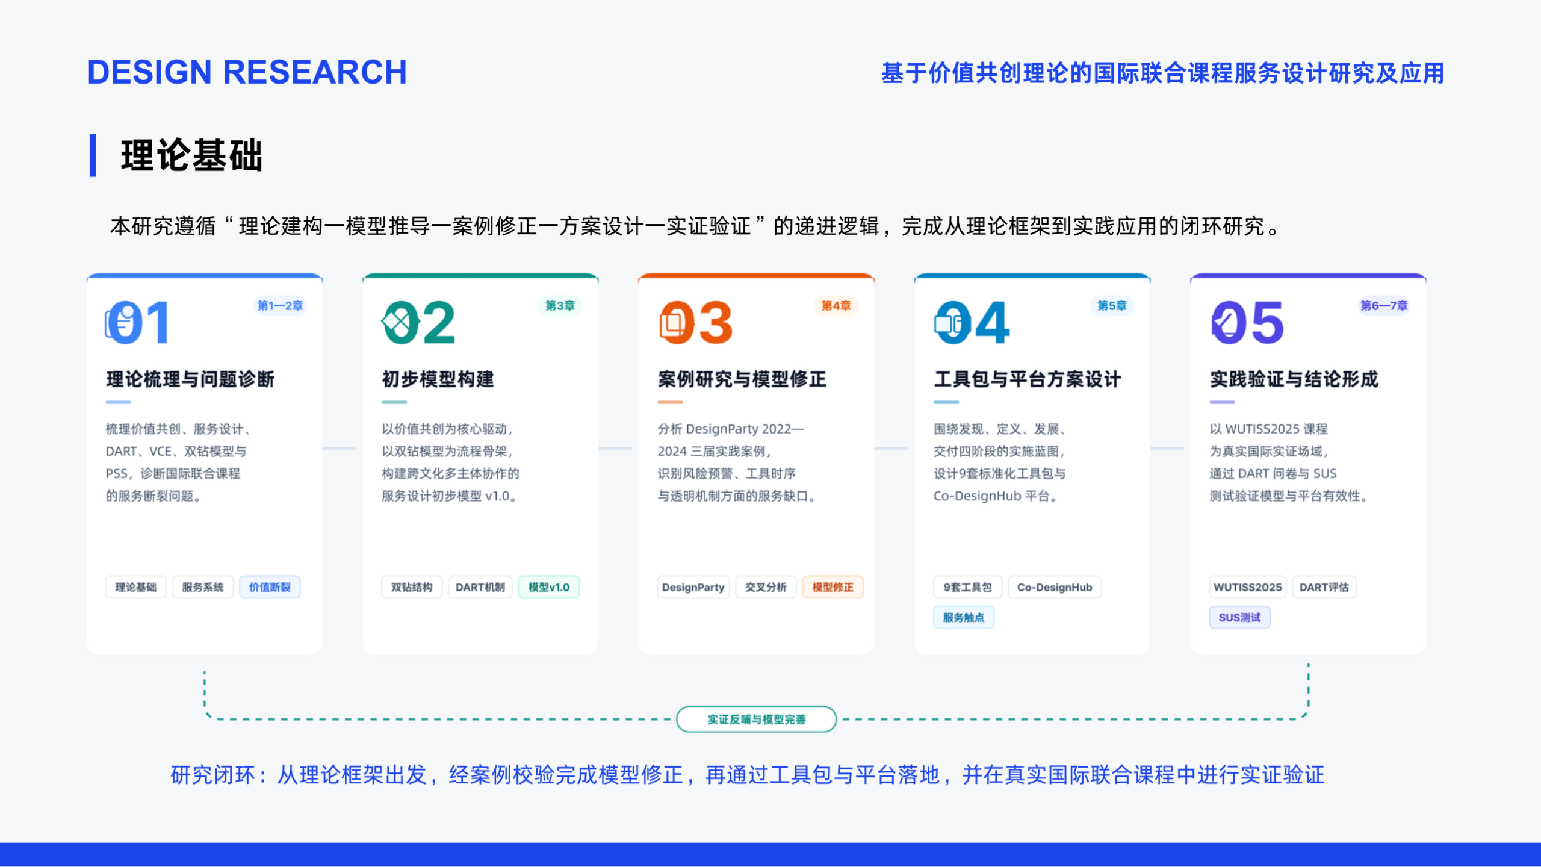Click the card title 初步模型构建
This screenshot has height=867, width=1541.
click(x=438, y=379)
